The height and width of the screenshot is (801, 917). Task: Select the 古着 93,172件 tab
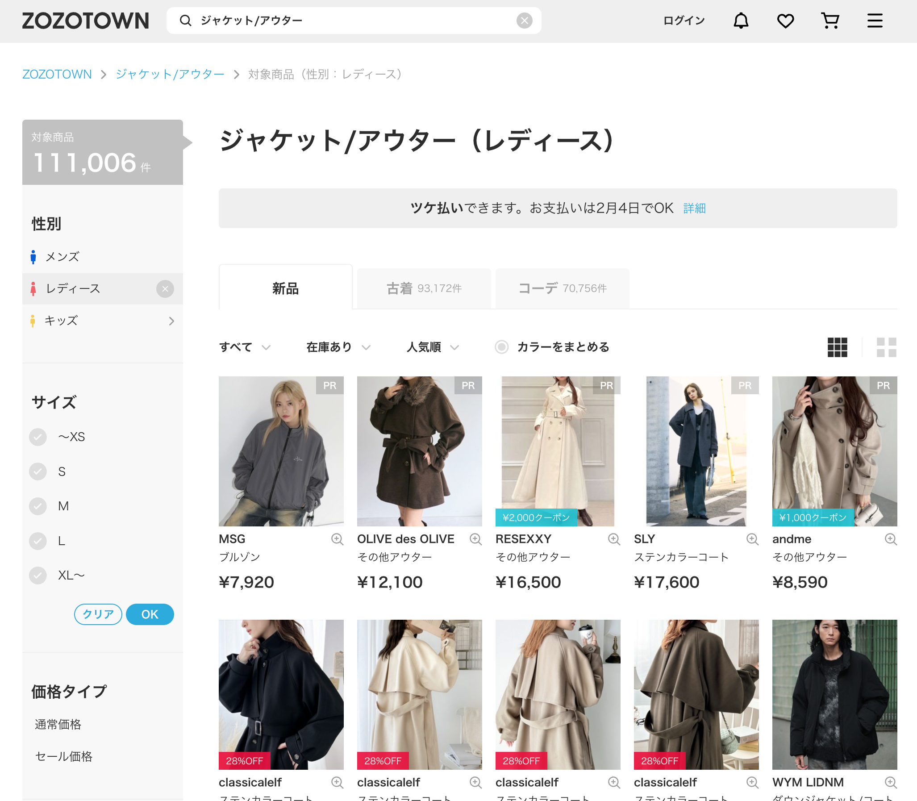(x=424, y=288)
